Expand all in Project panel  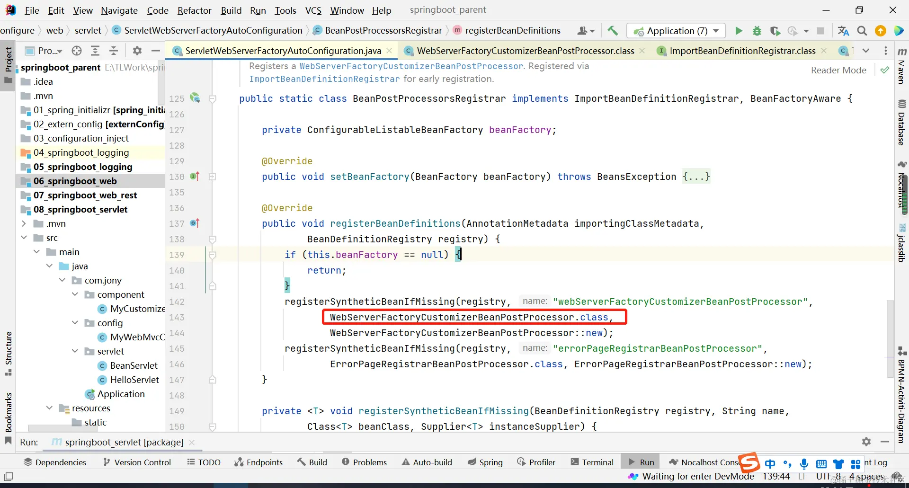click(95, 51)
